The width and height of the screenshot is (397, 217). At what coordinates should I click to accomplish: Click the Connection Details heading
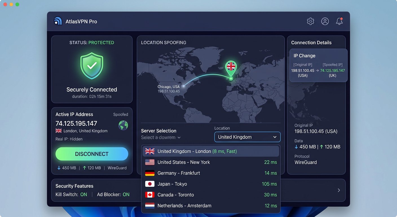tap(311, 43)
